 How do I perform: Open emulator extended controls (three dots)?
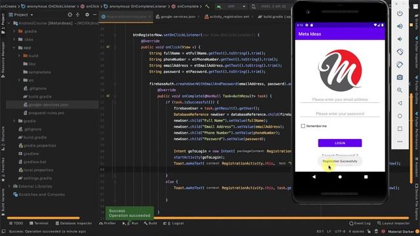[400, 142]
